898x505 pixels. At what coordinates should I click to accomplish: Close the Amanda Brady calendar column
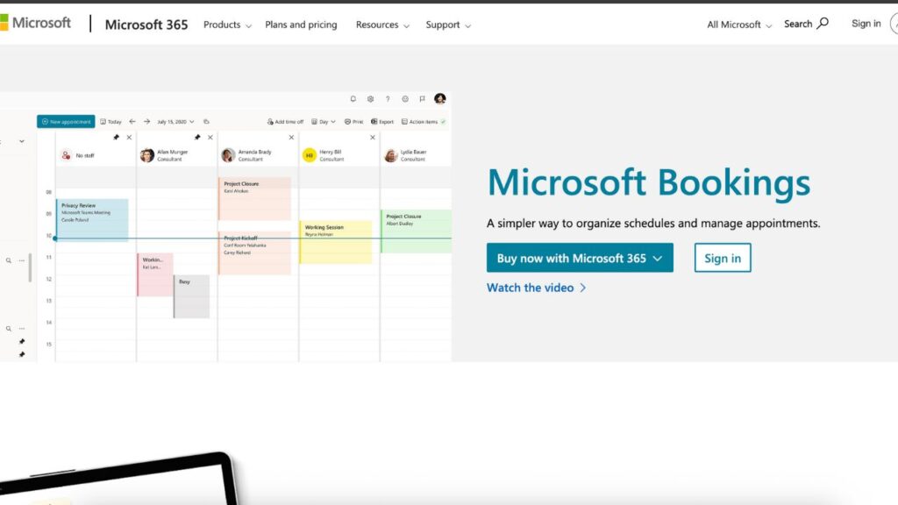point(291,138)
